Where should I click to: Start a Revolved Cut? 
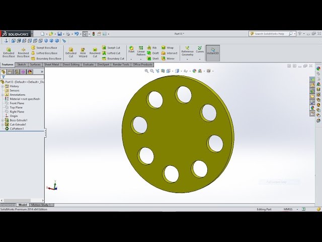pos(95,52)
